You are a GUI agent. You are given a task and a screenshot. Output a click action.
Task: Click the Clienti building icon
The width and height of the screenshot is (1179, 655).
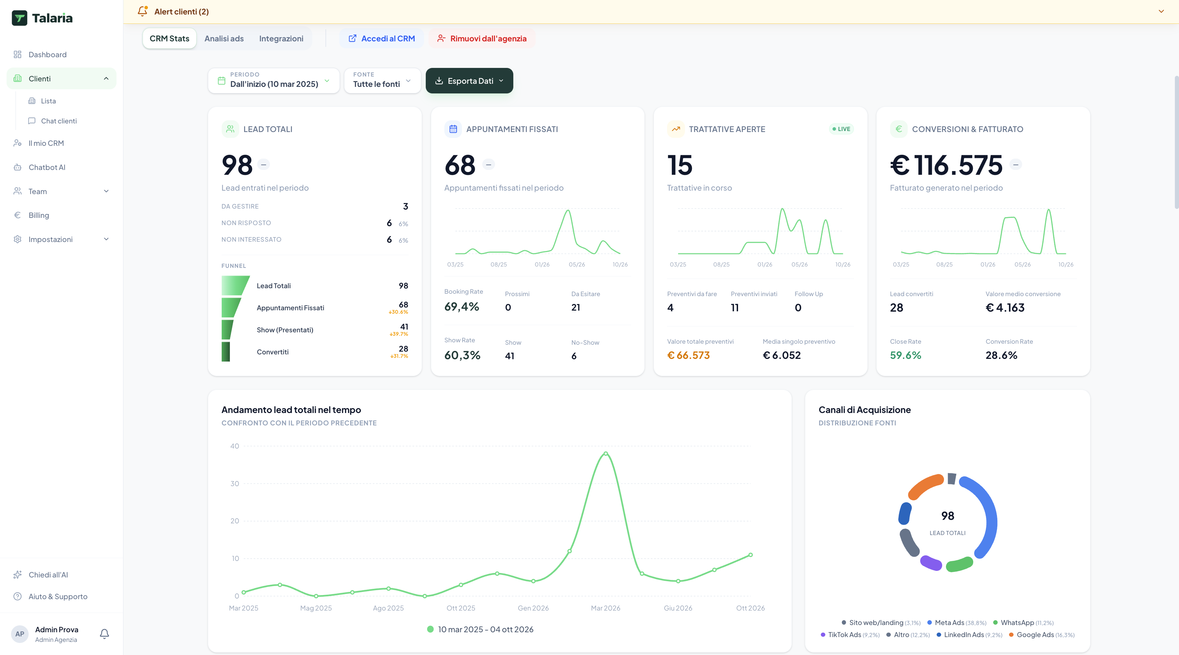click(x=17, y=79)
